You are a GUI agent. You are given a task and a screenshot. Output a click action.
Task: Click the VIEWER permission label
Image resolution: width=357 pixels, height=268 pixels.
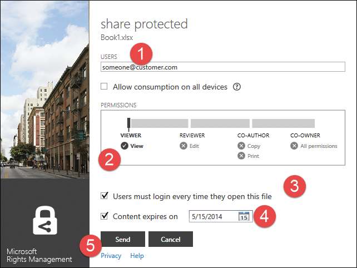coord(131,135)
